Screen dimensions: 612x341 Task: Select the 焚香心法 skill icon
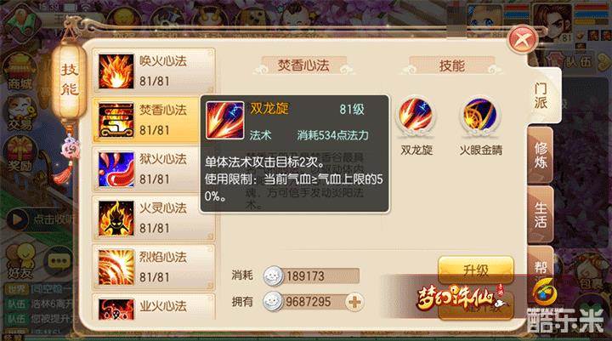point(116,120)
